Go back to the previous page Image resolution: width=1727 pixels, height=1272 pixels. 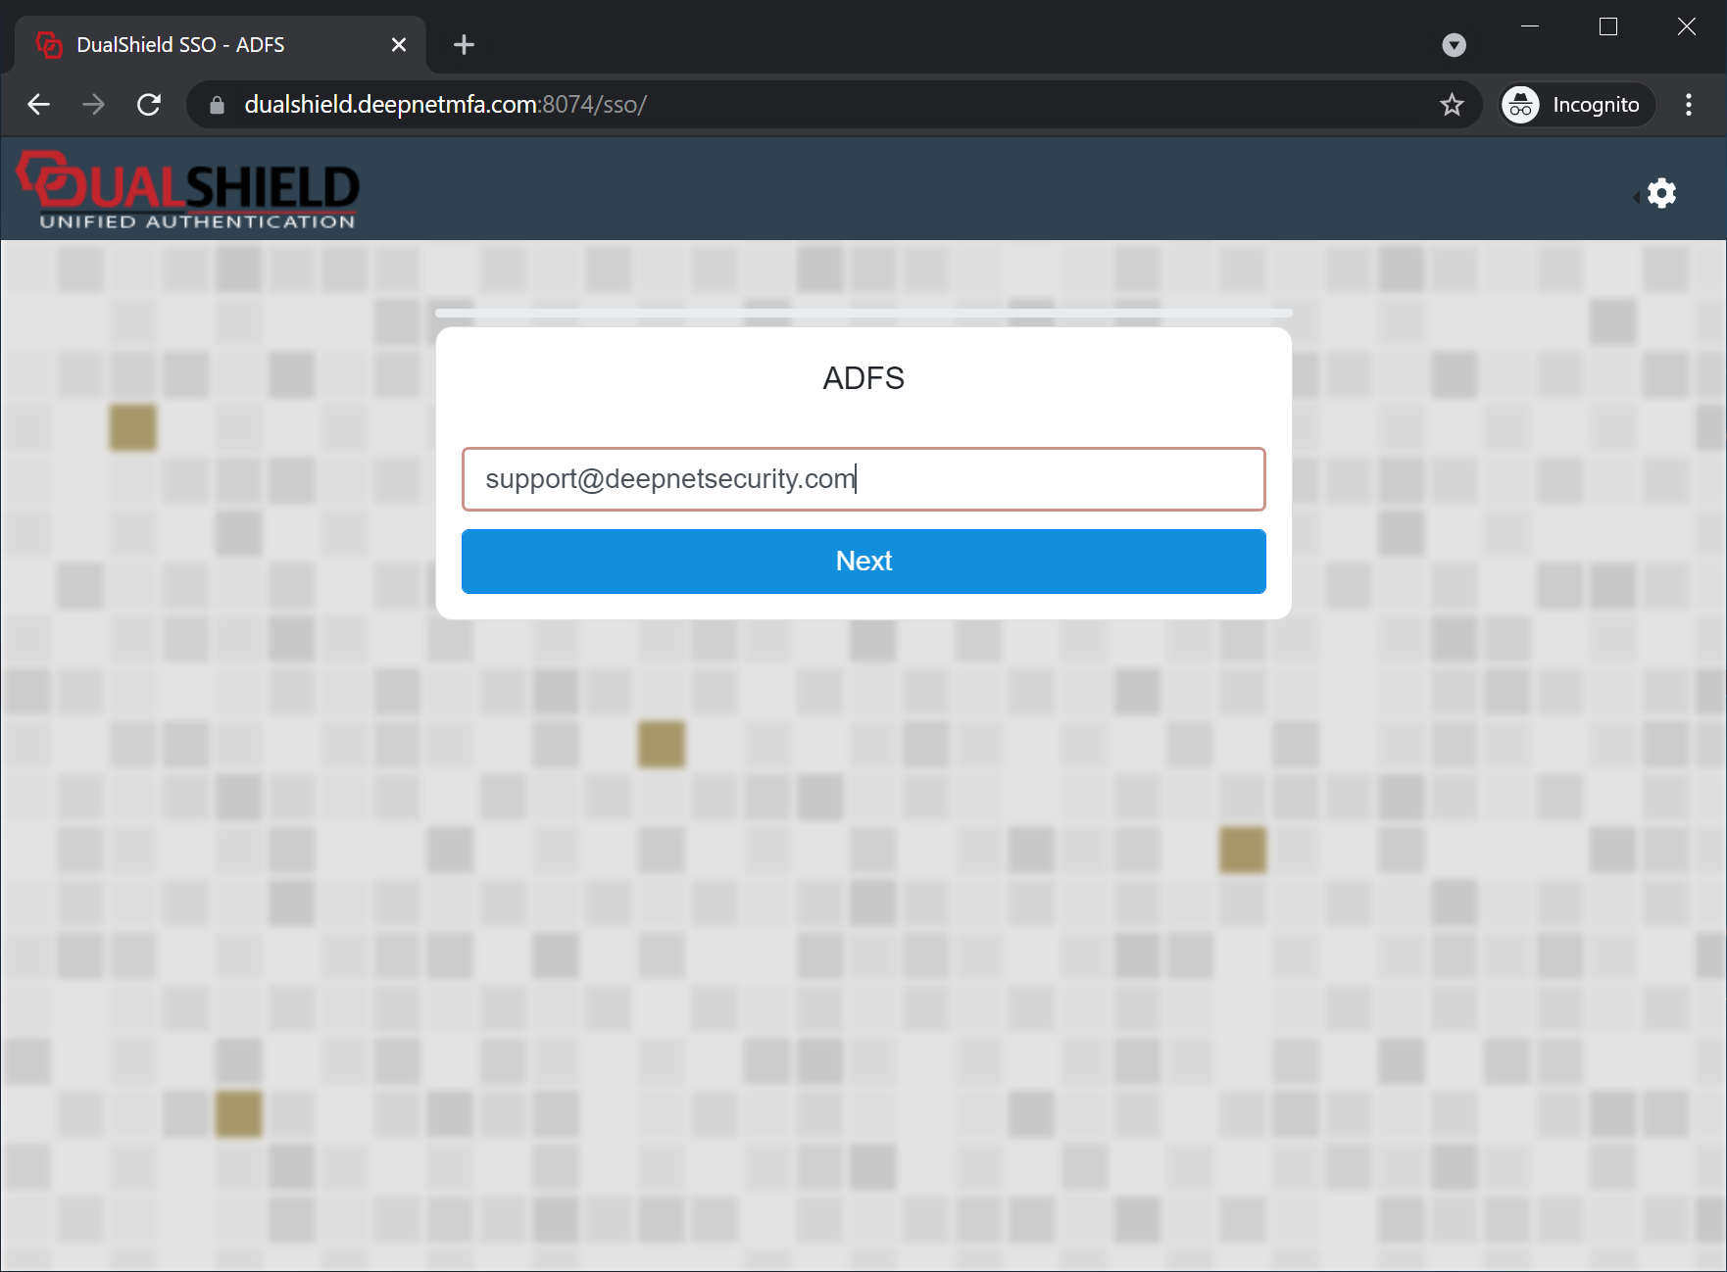[x=39, y=105]
